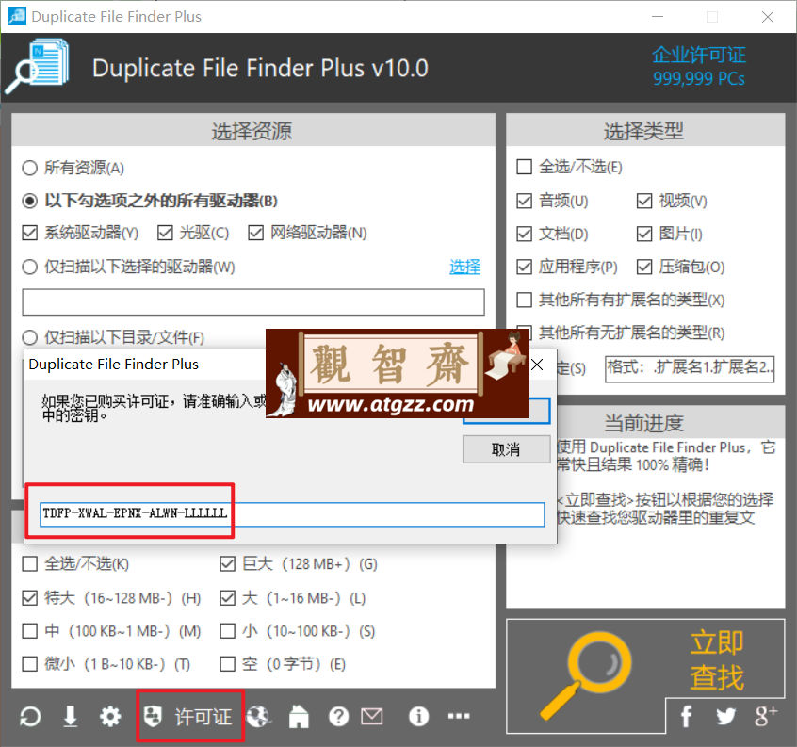Toggle 文档(D) checkbox
This screenshot has width=797, height=747.
coord(525,234)
